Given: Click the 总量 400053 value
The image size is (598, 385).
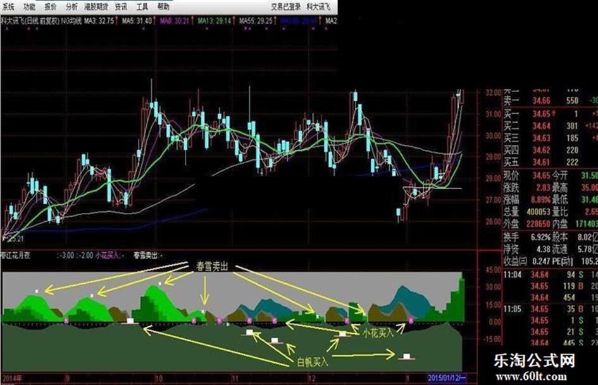Looking at the screenshot, I should click(538, 212).
